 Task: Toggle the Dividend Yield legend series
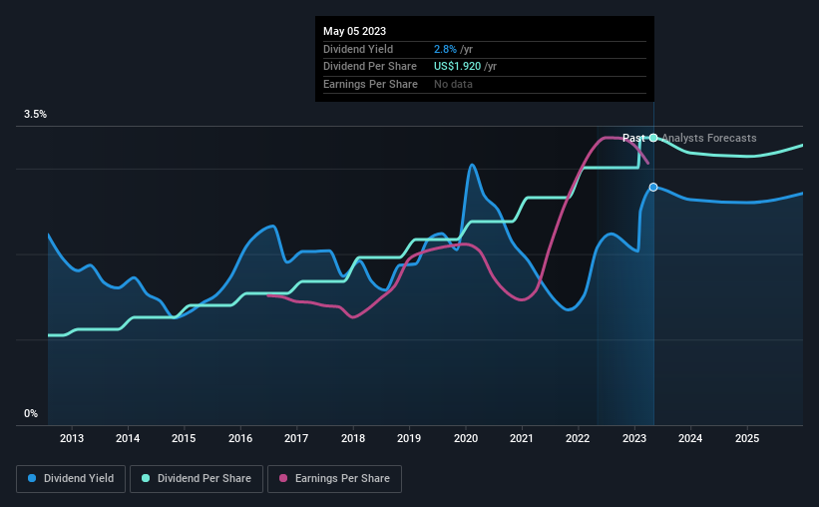pyautogui.click(x=71, y=479)
